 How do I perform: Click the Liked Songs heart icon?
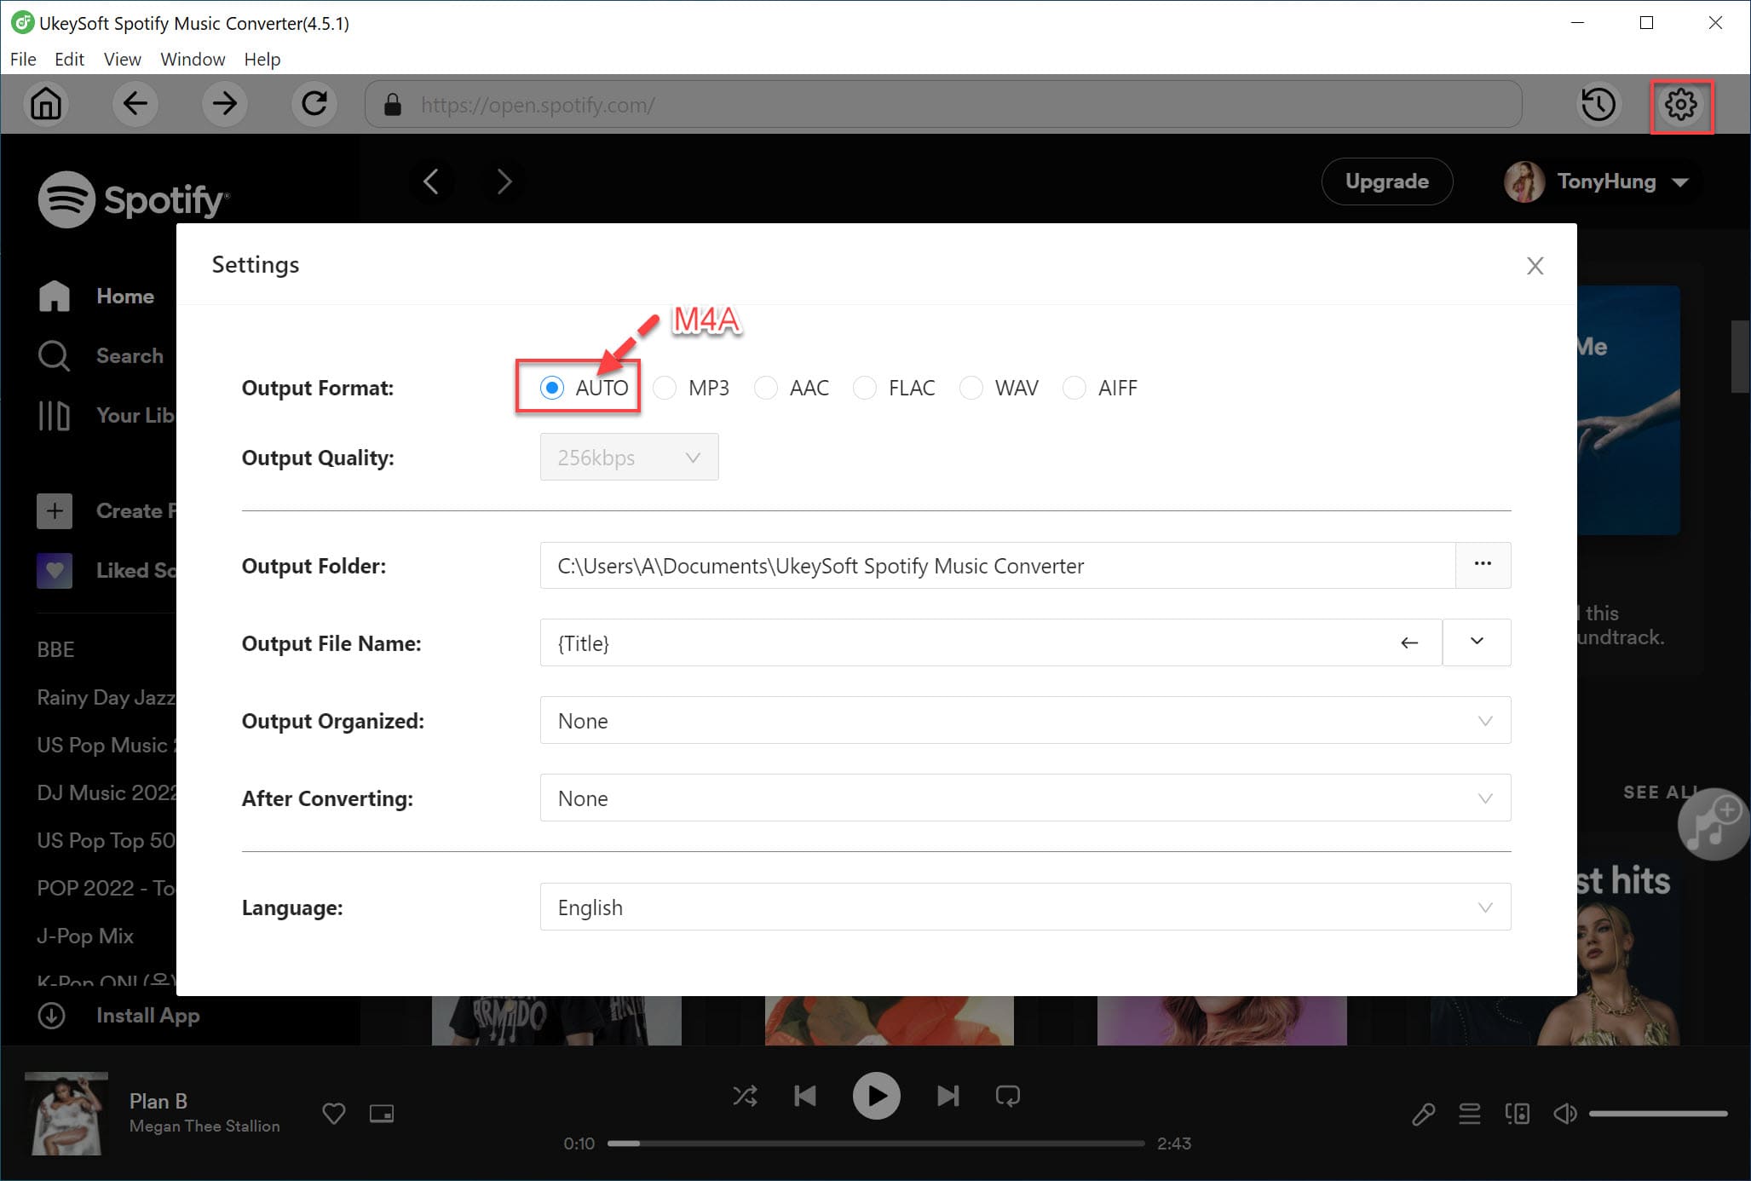54,568
